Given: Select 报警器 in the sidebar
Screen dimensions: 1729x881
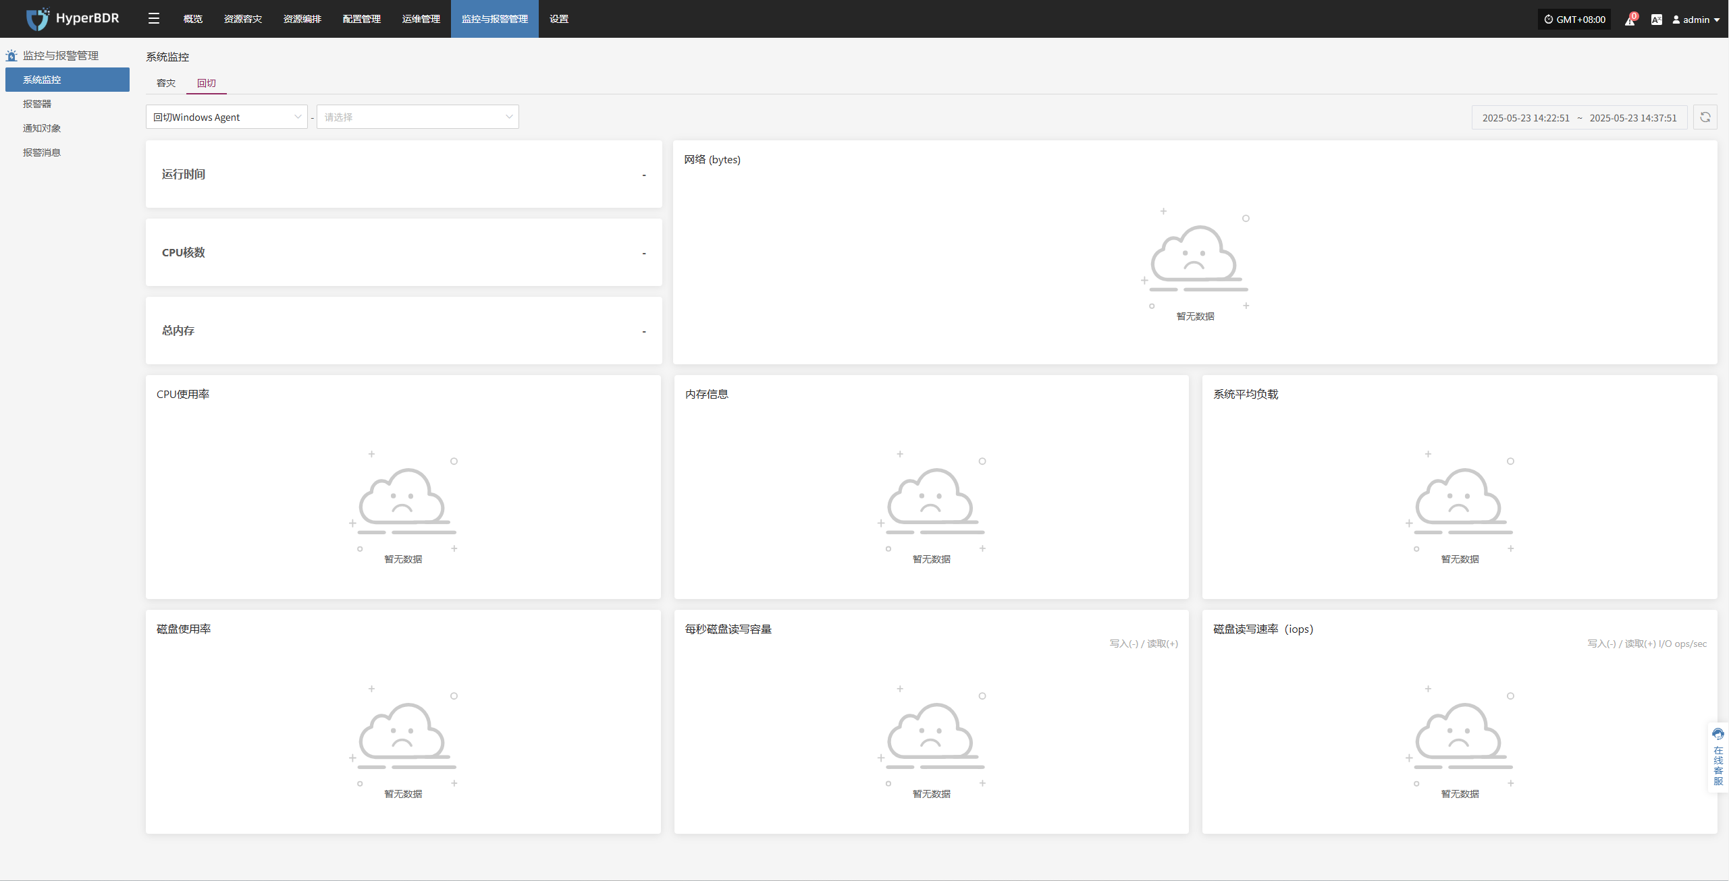Looking at the screenshot, I should 68,104.
